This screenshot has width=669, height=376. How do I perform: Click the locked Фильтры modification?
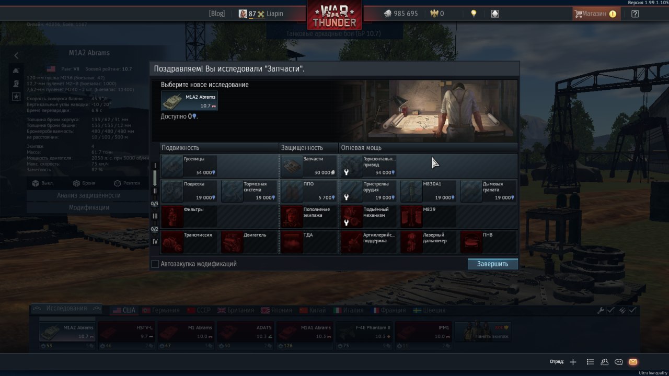[x=189, y=216]
